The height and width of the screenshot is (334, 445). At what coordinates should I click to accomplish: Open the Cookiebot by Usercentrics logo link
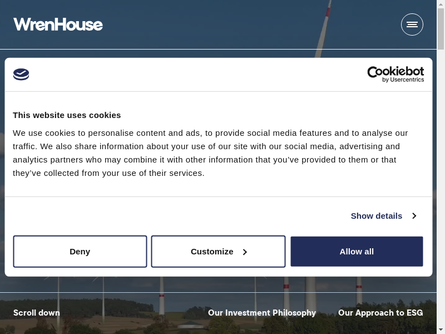click(x=395, y=74)
